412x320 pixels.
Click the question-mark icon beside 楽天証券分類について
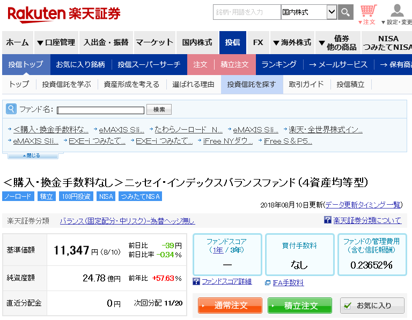coord(327,220)
